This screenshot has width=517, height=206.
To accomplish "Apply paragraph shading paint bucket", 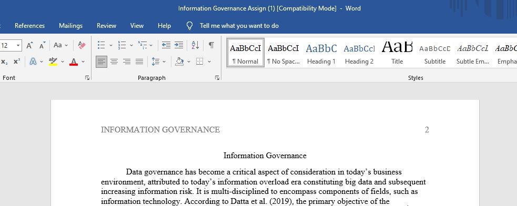I will 179,61.
